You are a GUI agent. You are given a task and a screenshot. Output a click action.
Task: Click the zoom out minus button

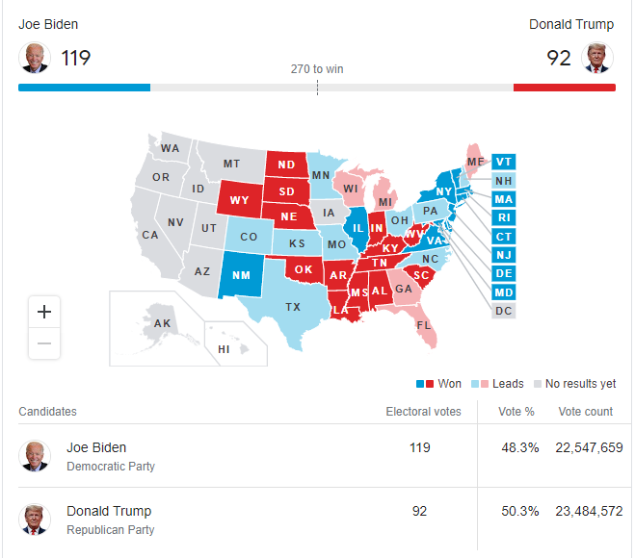pyautogui.click(x=44, y=343)
